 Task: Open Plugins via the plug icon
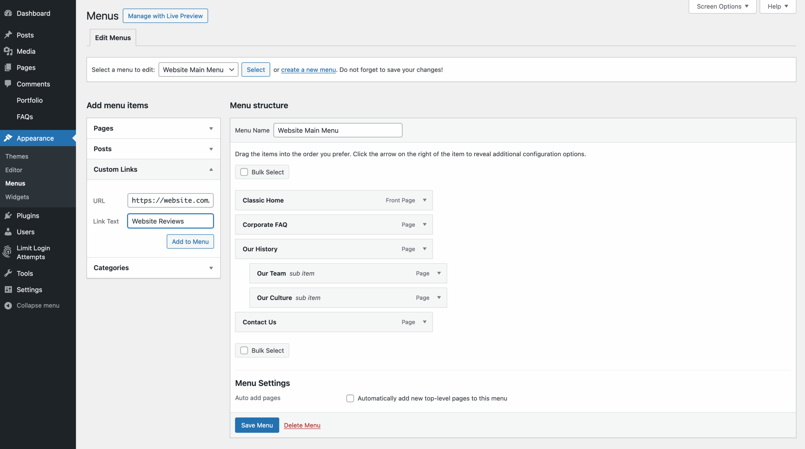pos(8,215)
